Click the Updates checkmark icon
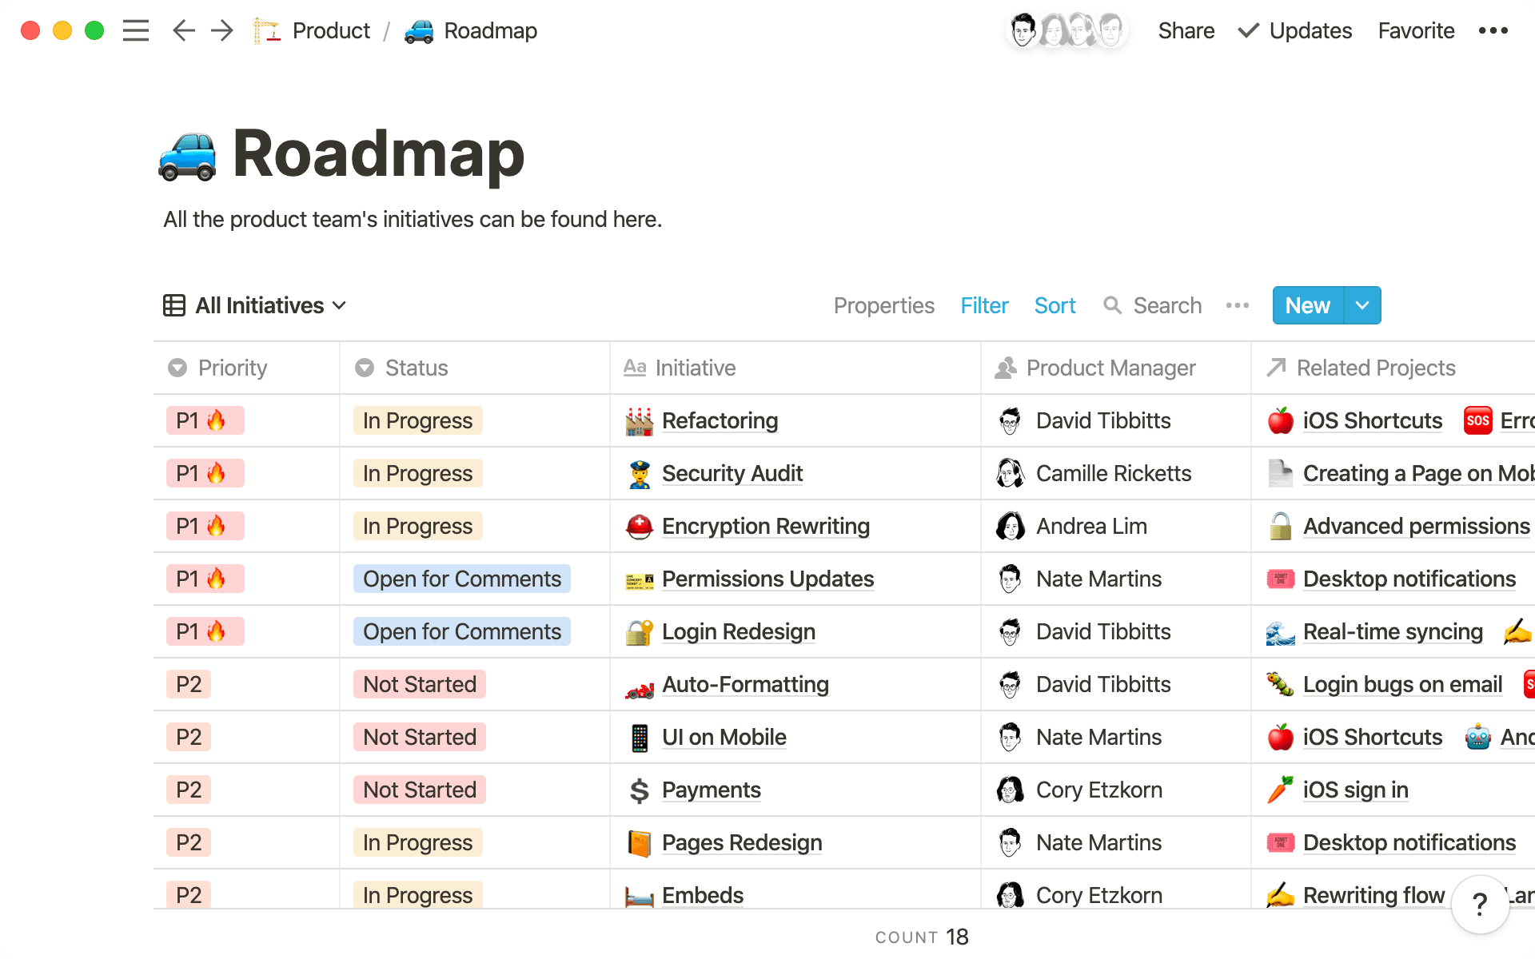This screenshot has height=959, width=1535. tap(1246, 30)
